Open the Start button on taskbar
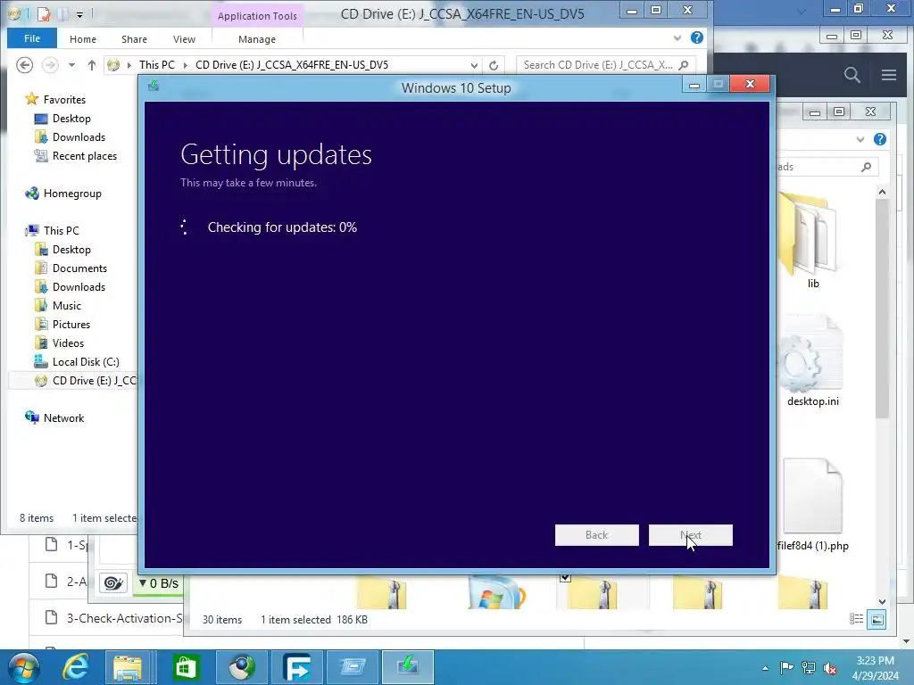The height and width of the screenshot is (685, 914). 24,667
